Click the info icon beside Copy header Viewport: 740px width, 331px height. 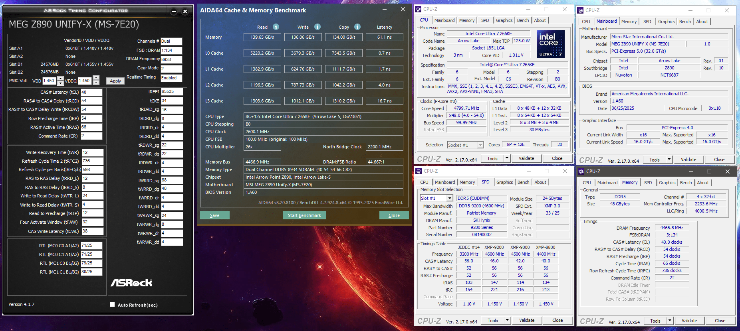(x=357, y=27)
